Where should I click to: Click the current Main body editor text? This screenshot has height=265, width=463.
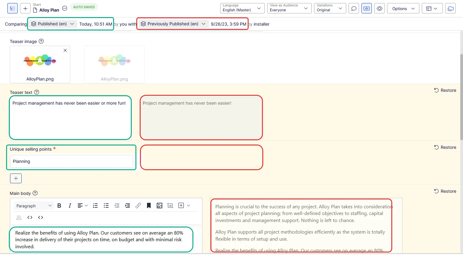coord(99,240)
